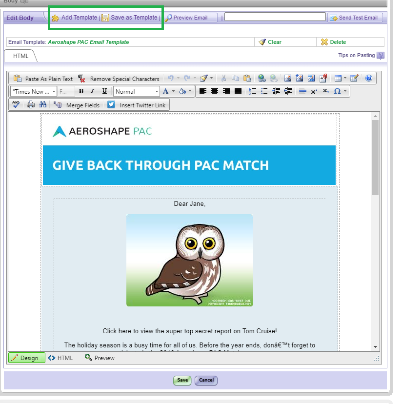Click the format stripper brush icon
402x404 pixels.
203,78
